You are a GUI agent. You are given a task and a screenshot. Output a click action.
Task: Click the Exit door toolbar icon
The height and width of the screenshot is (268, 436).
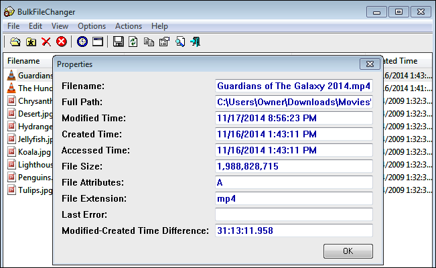pos(195,42)
